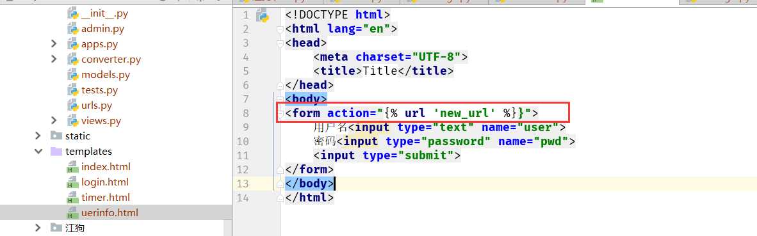Click the HTML file icon of timer.html
The height and width of the screenshot is (236, 757).
coord(73,198)
